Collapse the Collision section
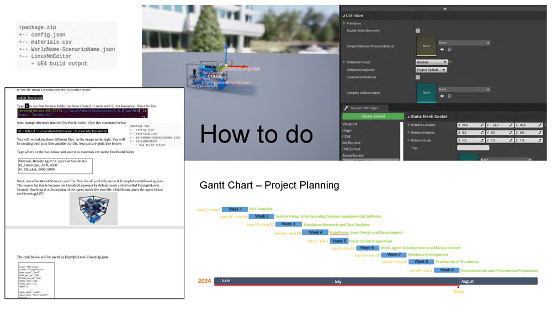Image resolution: width=552 pixels, height=311 pixels. point(344,15)
